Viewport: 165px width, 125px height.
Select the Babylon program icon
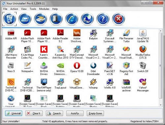pyautogui.click(x=93, y=33)
